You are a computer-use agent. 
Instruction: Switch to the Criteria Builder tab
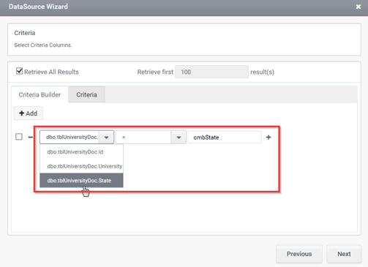coord(40,94)
